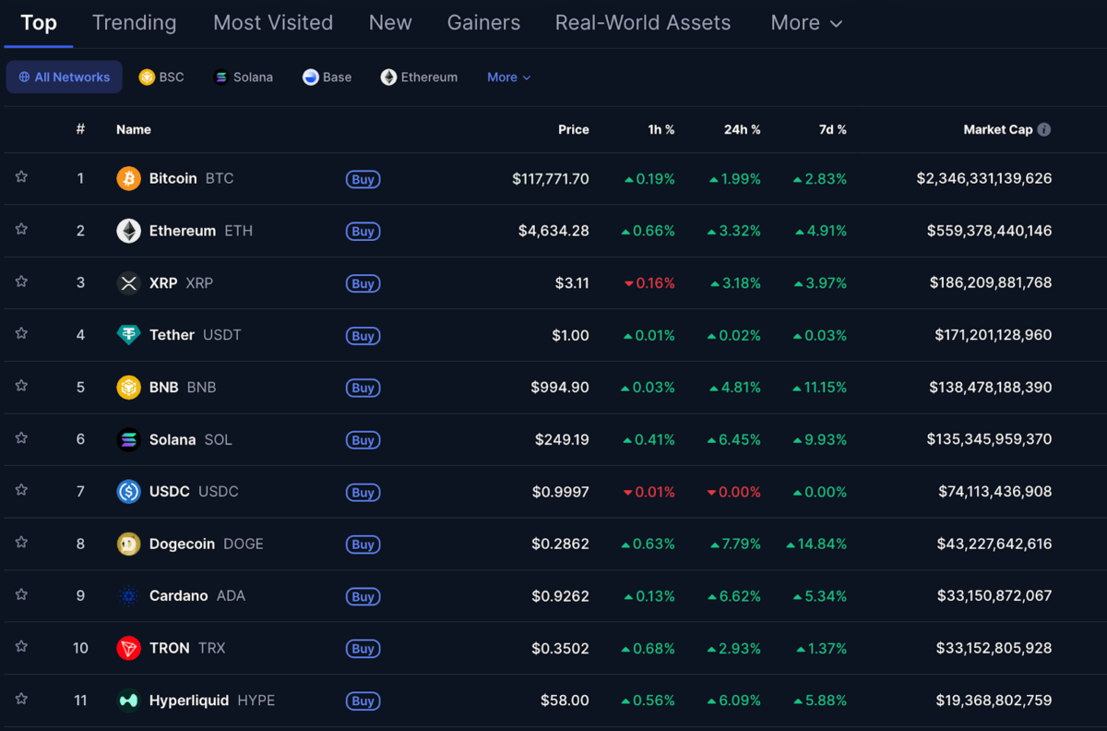Open the Dogecoin DOGE name link

tap(206, 544)
